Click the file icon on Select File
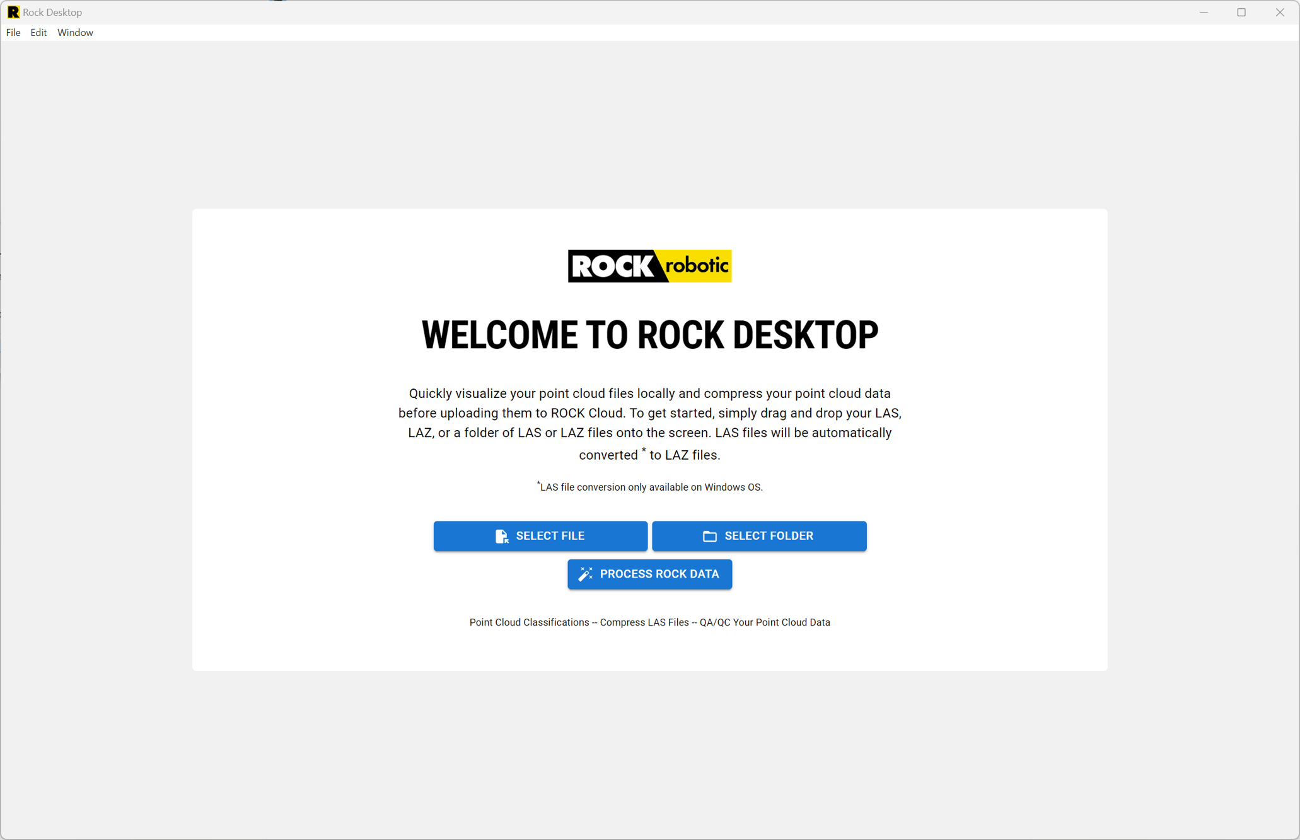This screenshot has height=840, width=1300. point(501,536)
